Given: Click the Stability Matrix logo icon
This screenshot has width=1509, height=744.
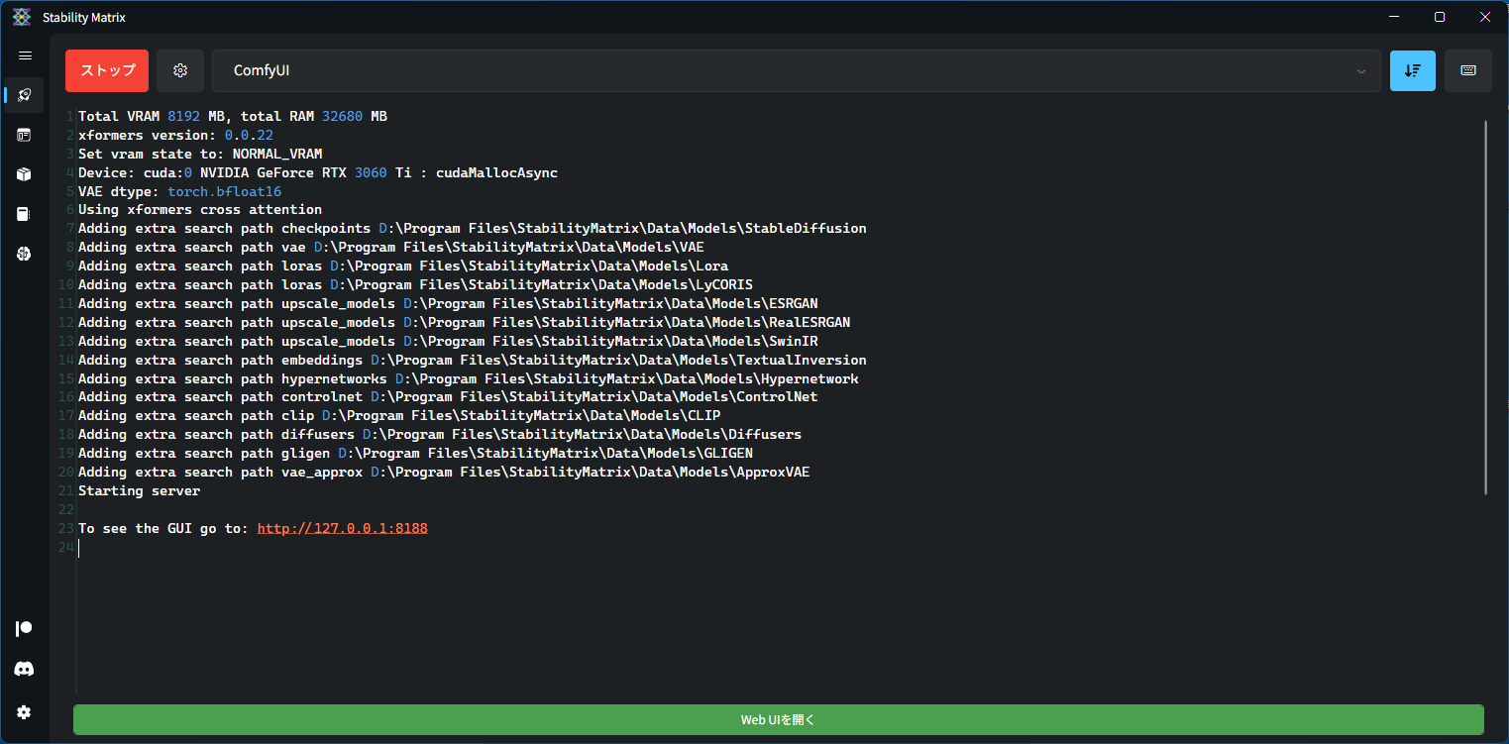Looking at the screenshot, I should coord(22,17).
